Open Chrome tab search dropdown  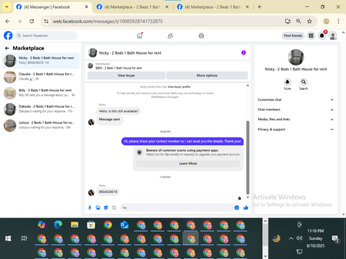7,7
